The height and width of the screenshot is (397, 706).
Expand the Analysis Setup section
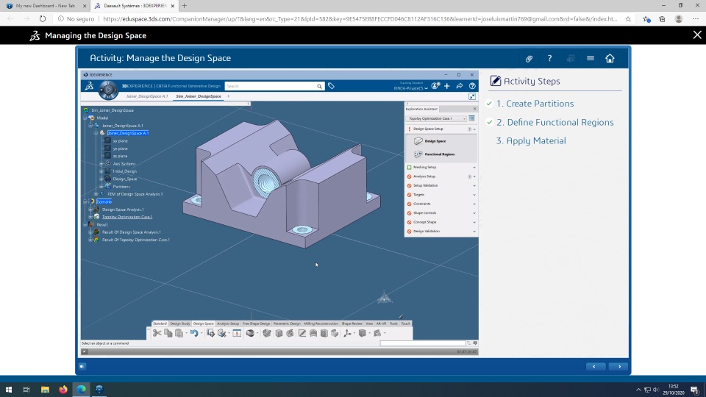pos(474,176)
